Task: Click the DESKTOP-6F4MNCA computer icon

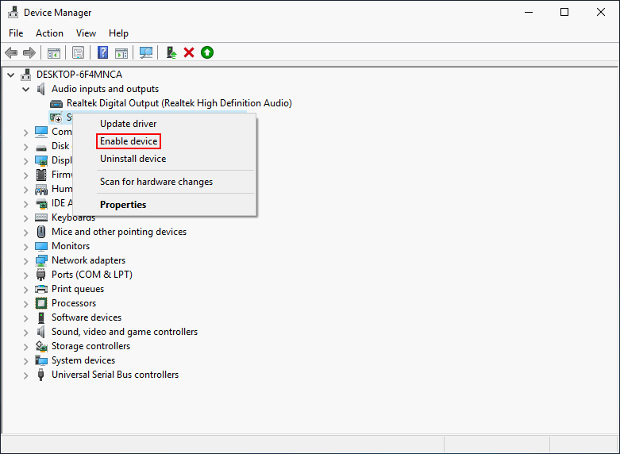Action: pos(25,75)
